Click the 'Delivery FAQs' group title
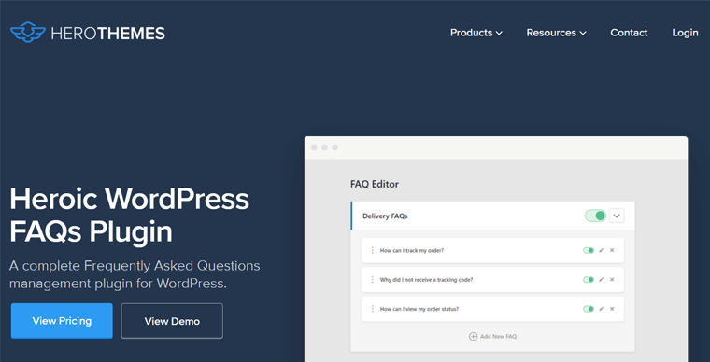710x362 pixels. tap(385, 216)
